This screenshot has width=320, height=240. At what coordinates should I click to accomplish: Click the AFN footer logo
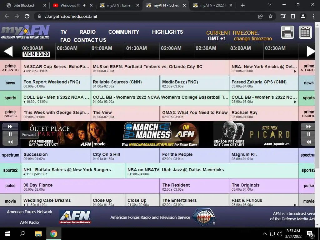pyautogui.click(x=75, y=217)
